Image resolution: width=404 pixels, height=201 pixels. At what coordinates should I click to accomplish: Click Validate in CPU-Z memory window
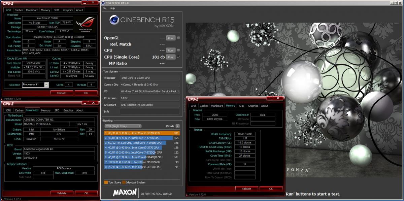click(x=246, y=189)
